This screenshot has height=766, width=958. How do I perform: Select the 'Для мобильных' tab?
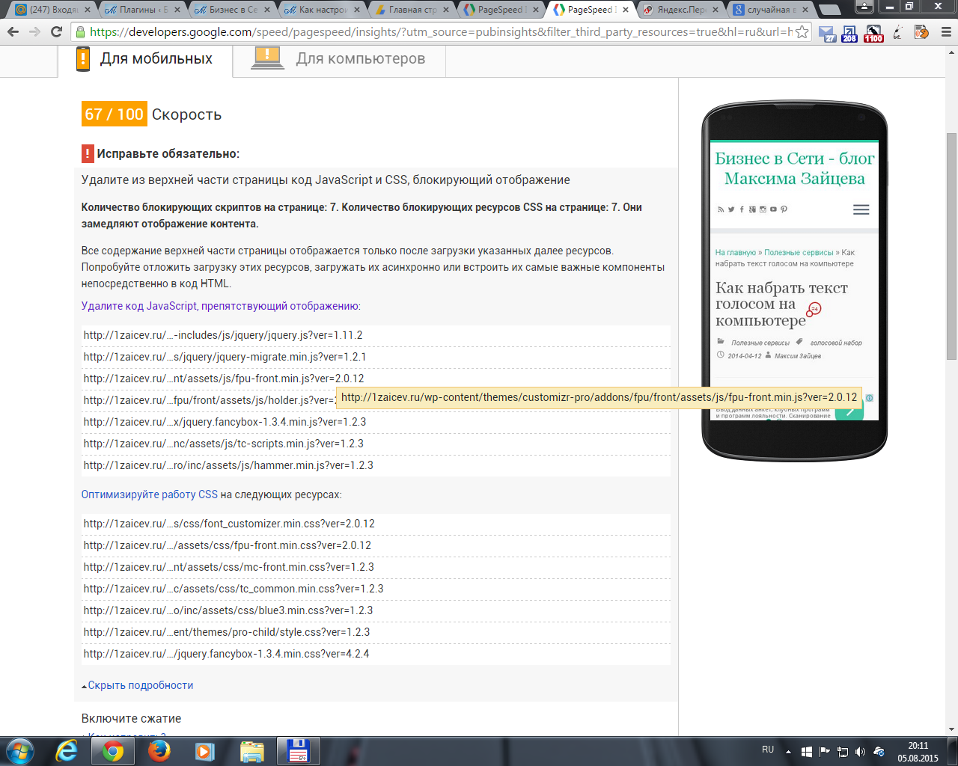[x=156, y=59]
